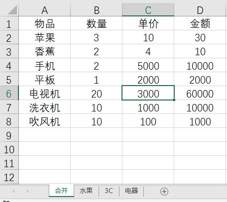Select the 平板 cell
Image resolution: width=227 pixels, height=202 pixels.
click(x=45, y=79)
